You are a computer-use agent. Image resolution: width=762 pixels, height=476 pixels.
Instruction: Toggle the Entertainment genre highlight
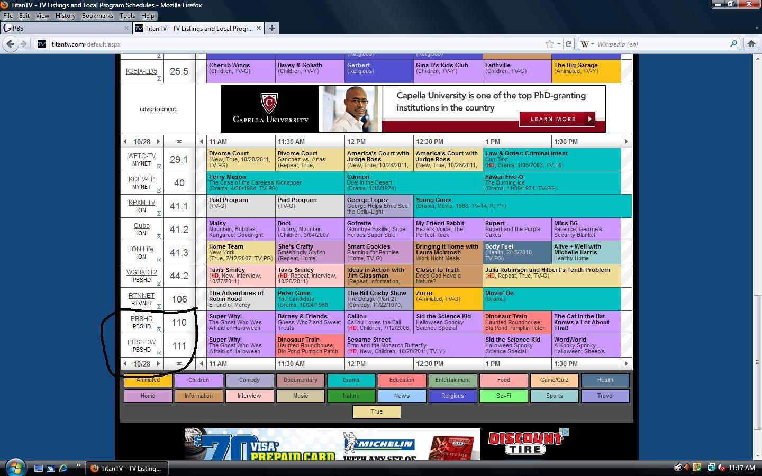coord(452,380)
